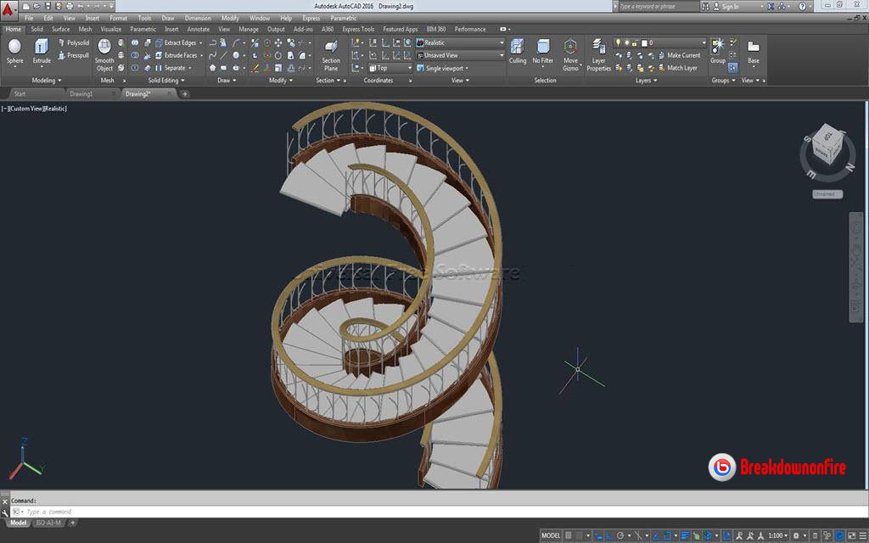Open the layer name dropdown showing 0

coord(660,42)
